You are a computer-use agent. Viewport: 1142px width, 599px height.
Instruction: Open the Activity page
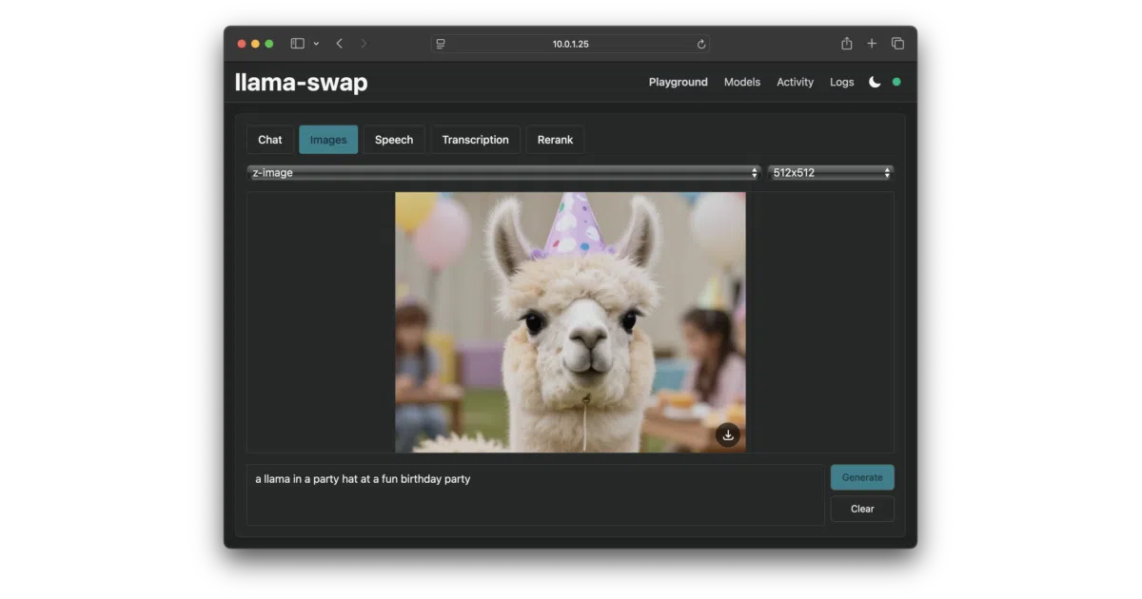[x=795, y=82]
